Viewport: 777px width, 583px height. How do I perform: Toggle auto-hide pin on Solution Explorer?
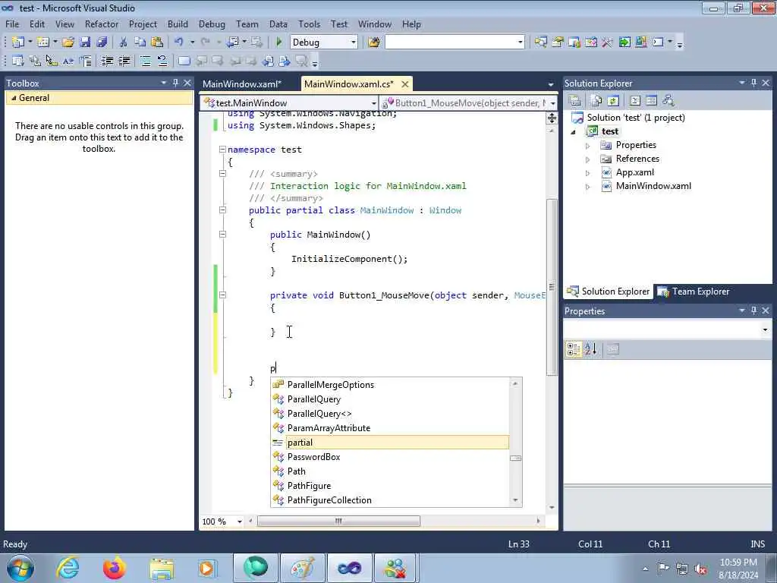[x=753, y=83]
